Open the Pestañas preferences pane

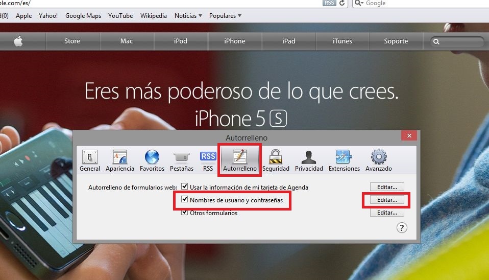(x=182, y=160)
